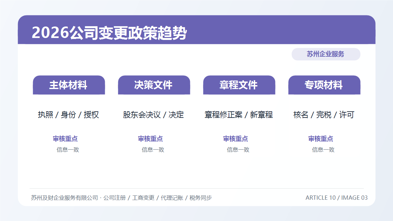Click the text 章程修正案 / 新章程
The width and height of the screenshot is (393, 221).
pos(239,115)
